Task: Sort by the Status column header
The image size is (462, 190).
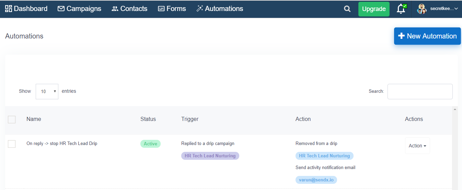Action: pyautogui.click(x=148, y=119)
